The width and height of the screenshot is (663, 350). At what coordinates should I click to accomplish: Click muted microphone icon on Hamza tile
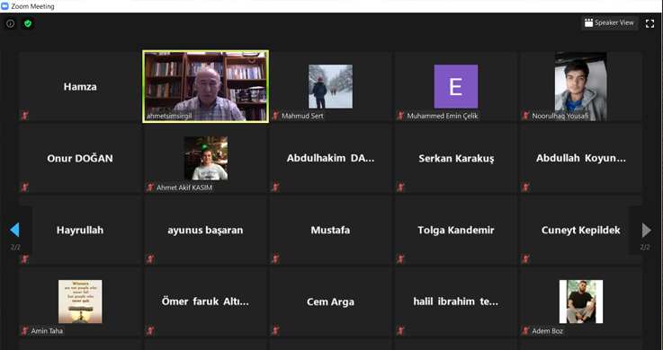[24, 116]
